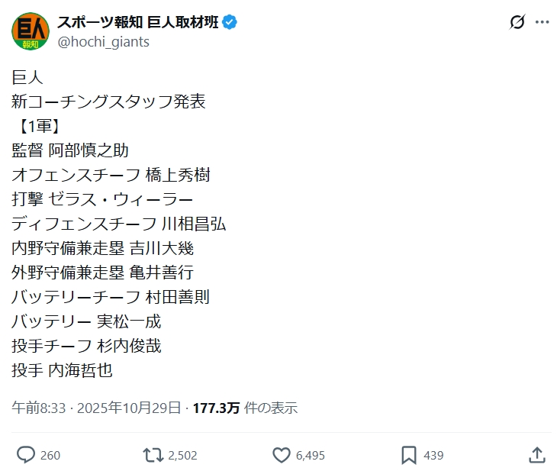Click the share upload arrow icon
557x471 pixels.
(x=537, y=455)
